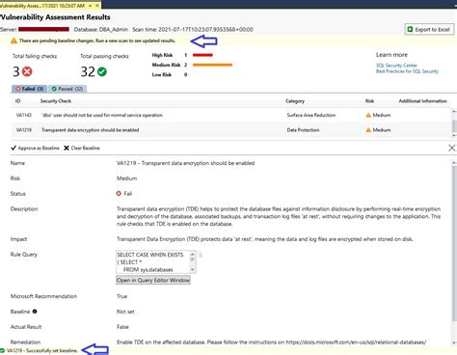
Task: Click Open in Query Editor Window
Action: click(153, 280)
